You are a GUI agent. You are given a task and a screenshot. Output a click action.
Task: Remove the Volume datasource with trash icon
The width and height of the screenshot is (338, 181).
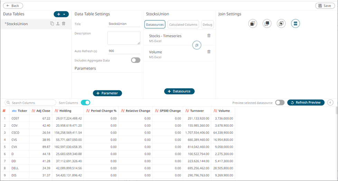209,52
